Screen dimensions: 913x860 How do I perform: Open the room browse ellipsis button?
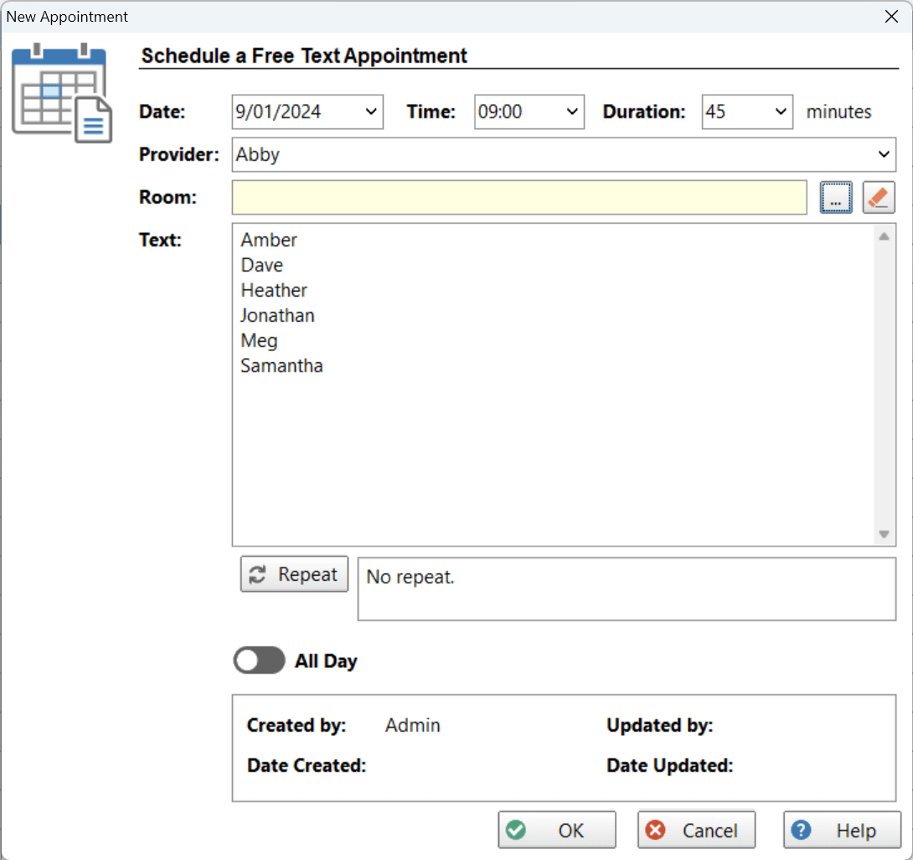point(836,198)
